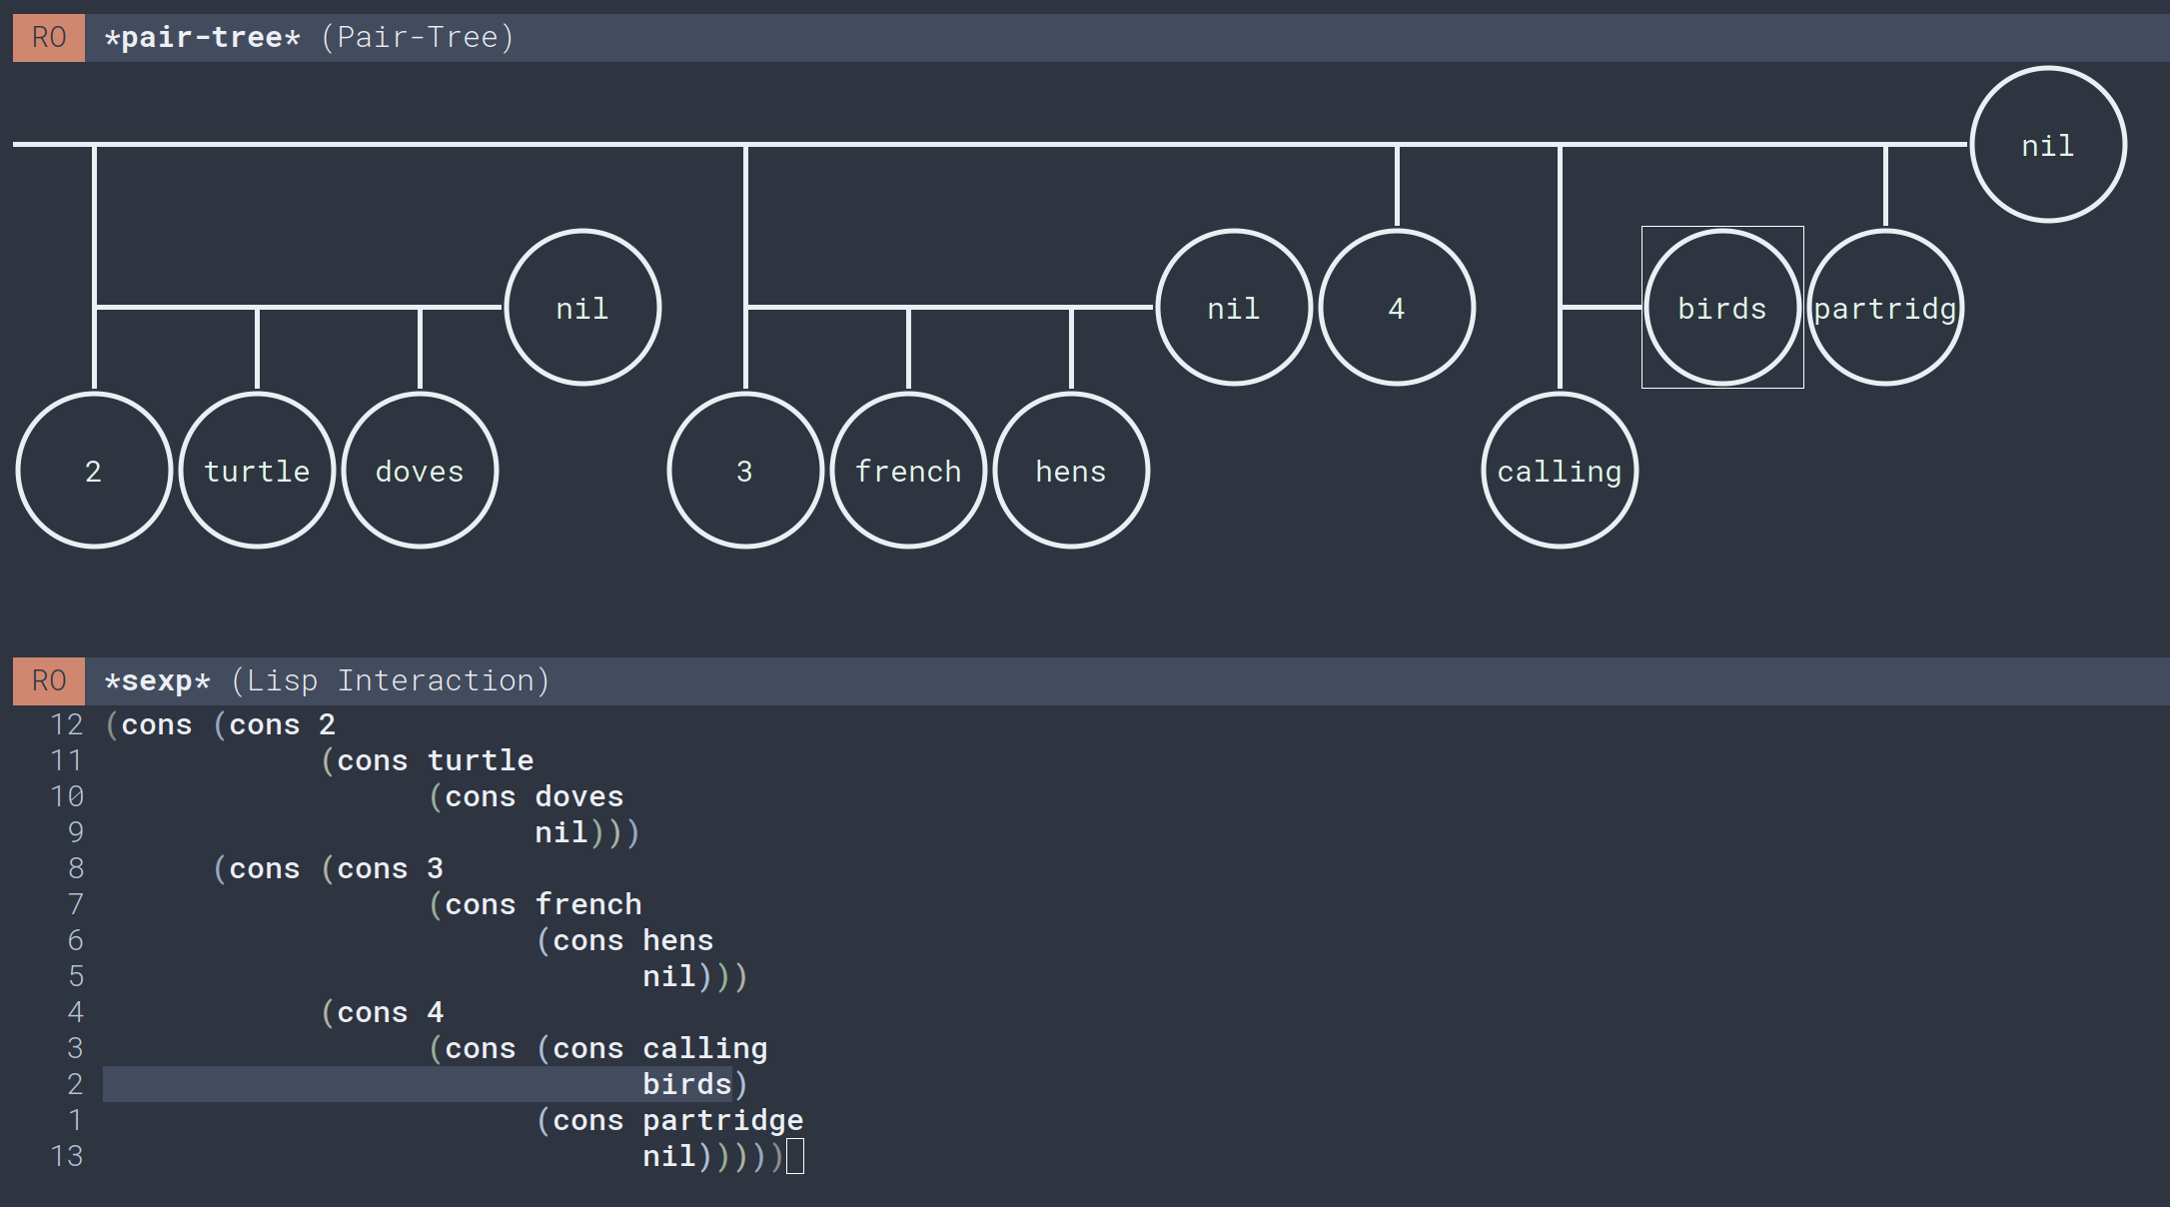Screen dimensions: 2170x1207
Task: Click the RO indicator of the pair-tree mode line
Action: pos(49,38)
